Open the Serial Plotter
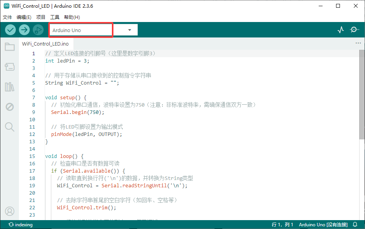 (341, 30)
